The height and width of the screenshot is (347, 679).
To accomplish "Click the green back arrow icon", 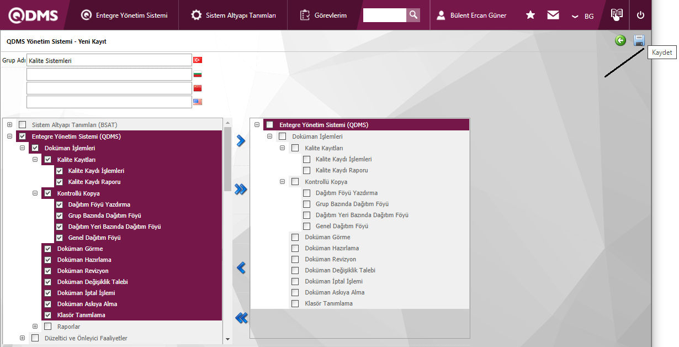I will coord(620,40).
